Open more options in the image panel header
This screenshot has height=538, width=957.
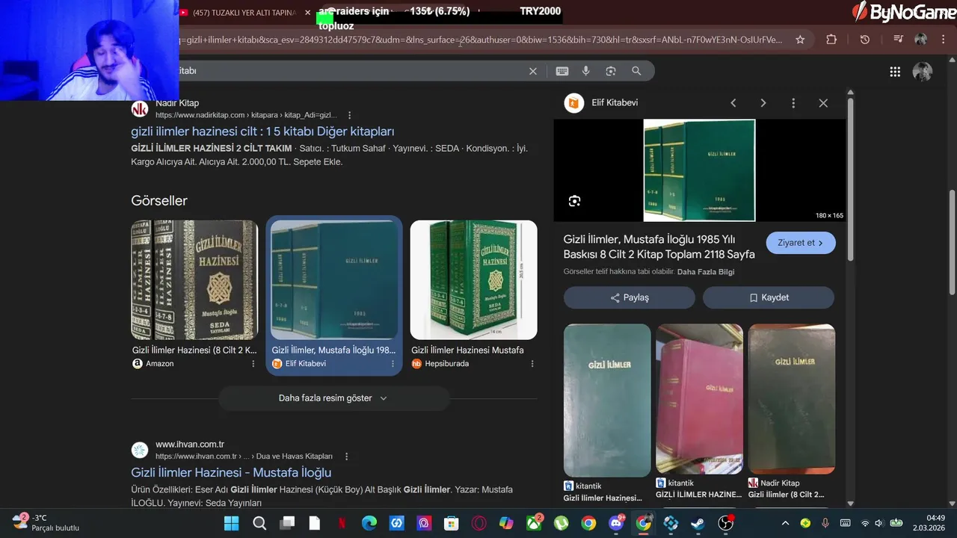click(x=793, y=103)
